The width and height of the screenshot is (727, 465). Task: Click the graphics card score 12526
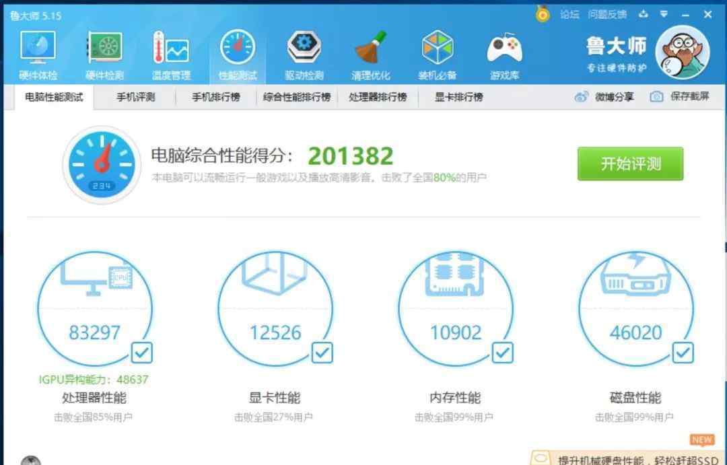[275, 332]
